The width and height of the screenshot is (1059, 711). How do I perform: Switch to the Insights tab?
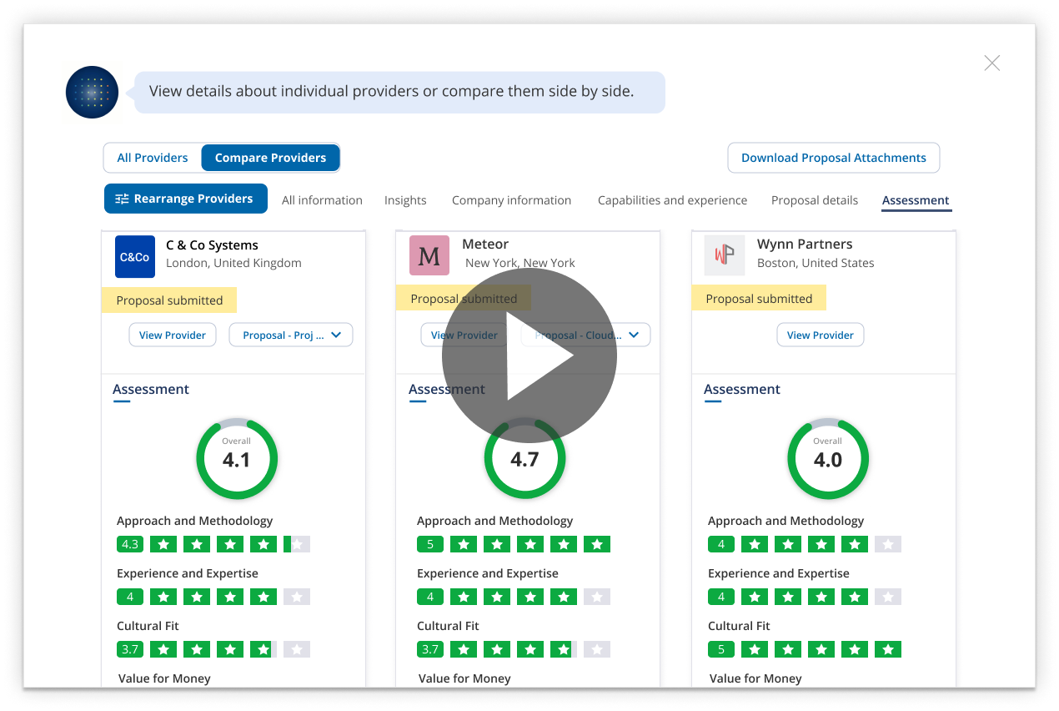(405, 200)
